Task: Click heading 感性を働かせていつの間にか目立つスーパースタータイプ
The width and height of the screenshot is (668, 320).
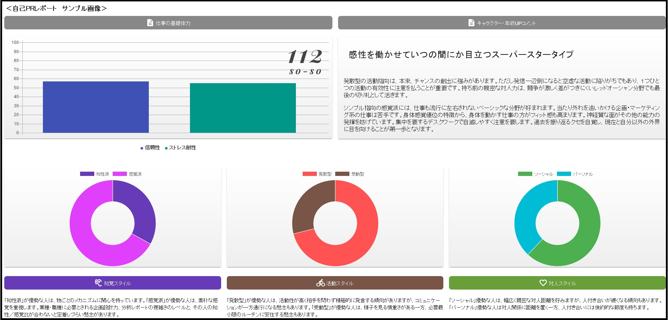Action: (461, 54)
